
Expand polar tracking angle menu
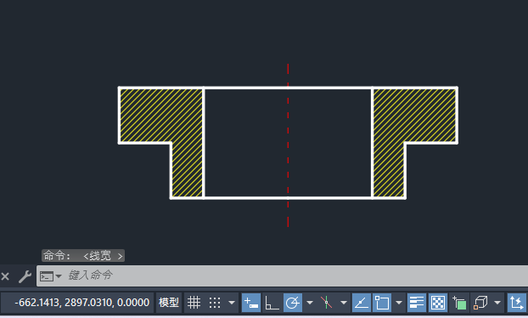(x=310, y=303)
